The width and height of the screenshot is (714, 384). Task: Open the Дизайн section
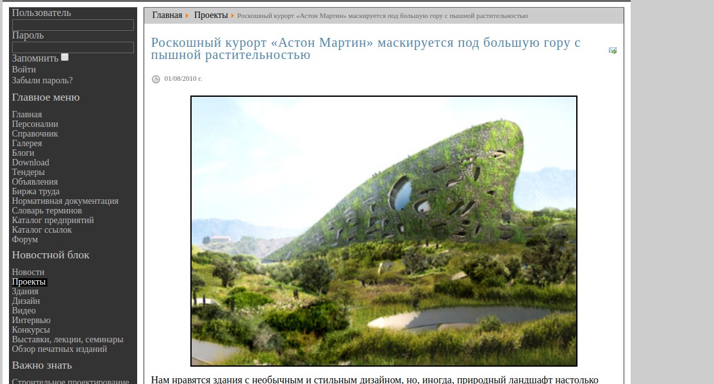tap(26, 301)
